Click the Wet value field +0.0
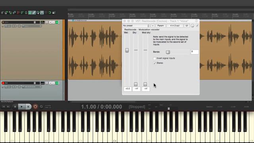This screenshot has height=143, width=254. [128, 89]
